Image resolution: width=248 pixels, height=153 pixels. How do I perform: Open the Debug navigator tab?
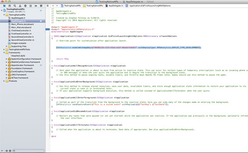(31, 6)
